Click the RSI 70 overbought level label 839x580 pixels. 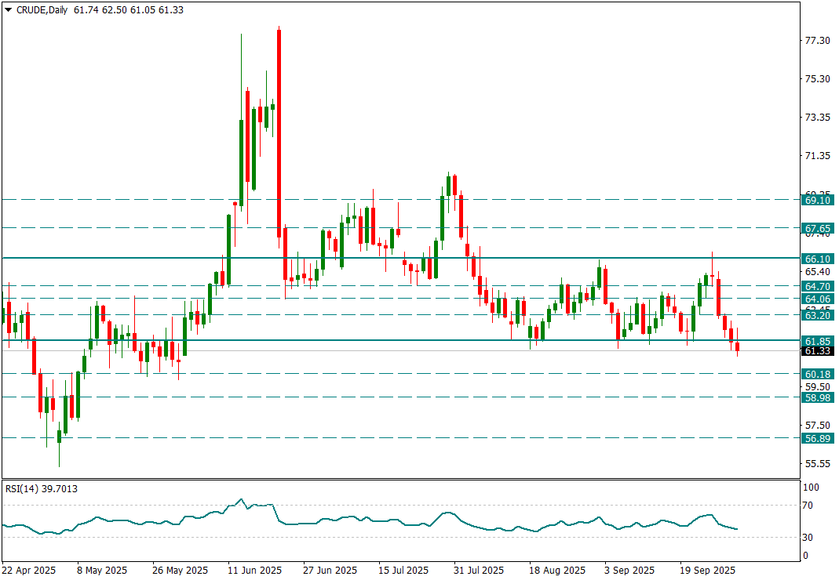point(810,506)
